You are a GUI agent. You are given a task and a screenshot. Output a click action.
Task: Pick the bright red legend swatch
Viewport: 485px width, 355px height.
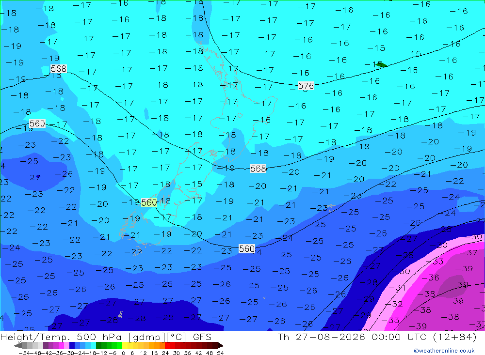167,345
